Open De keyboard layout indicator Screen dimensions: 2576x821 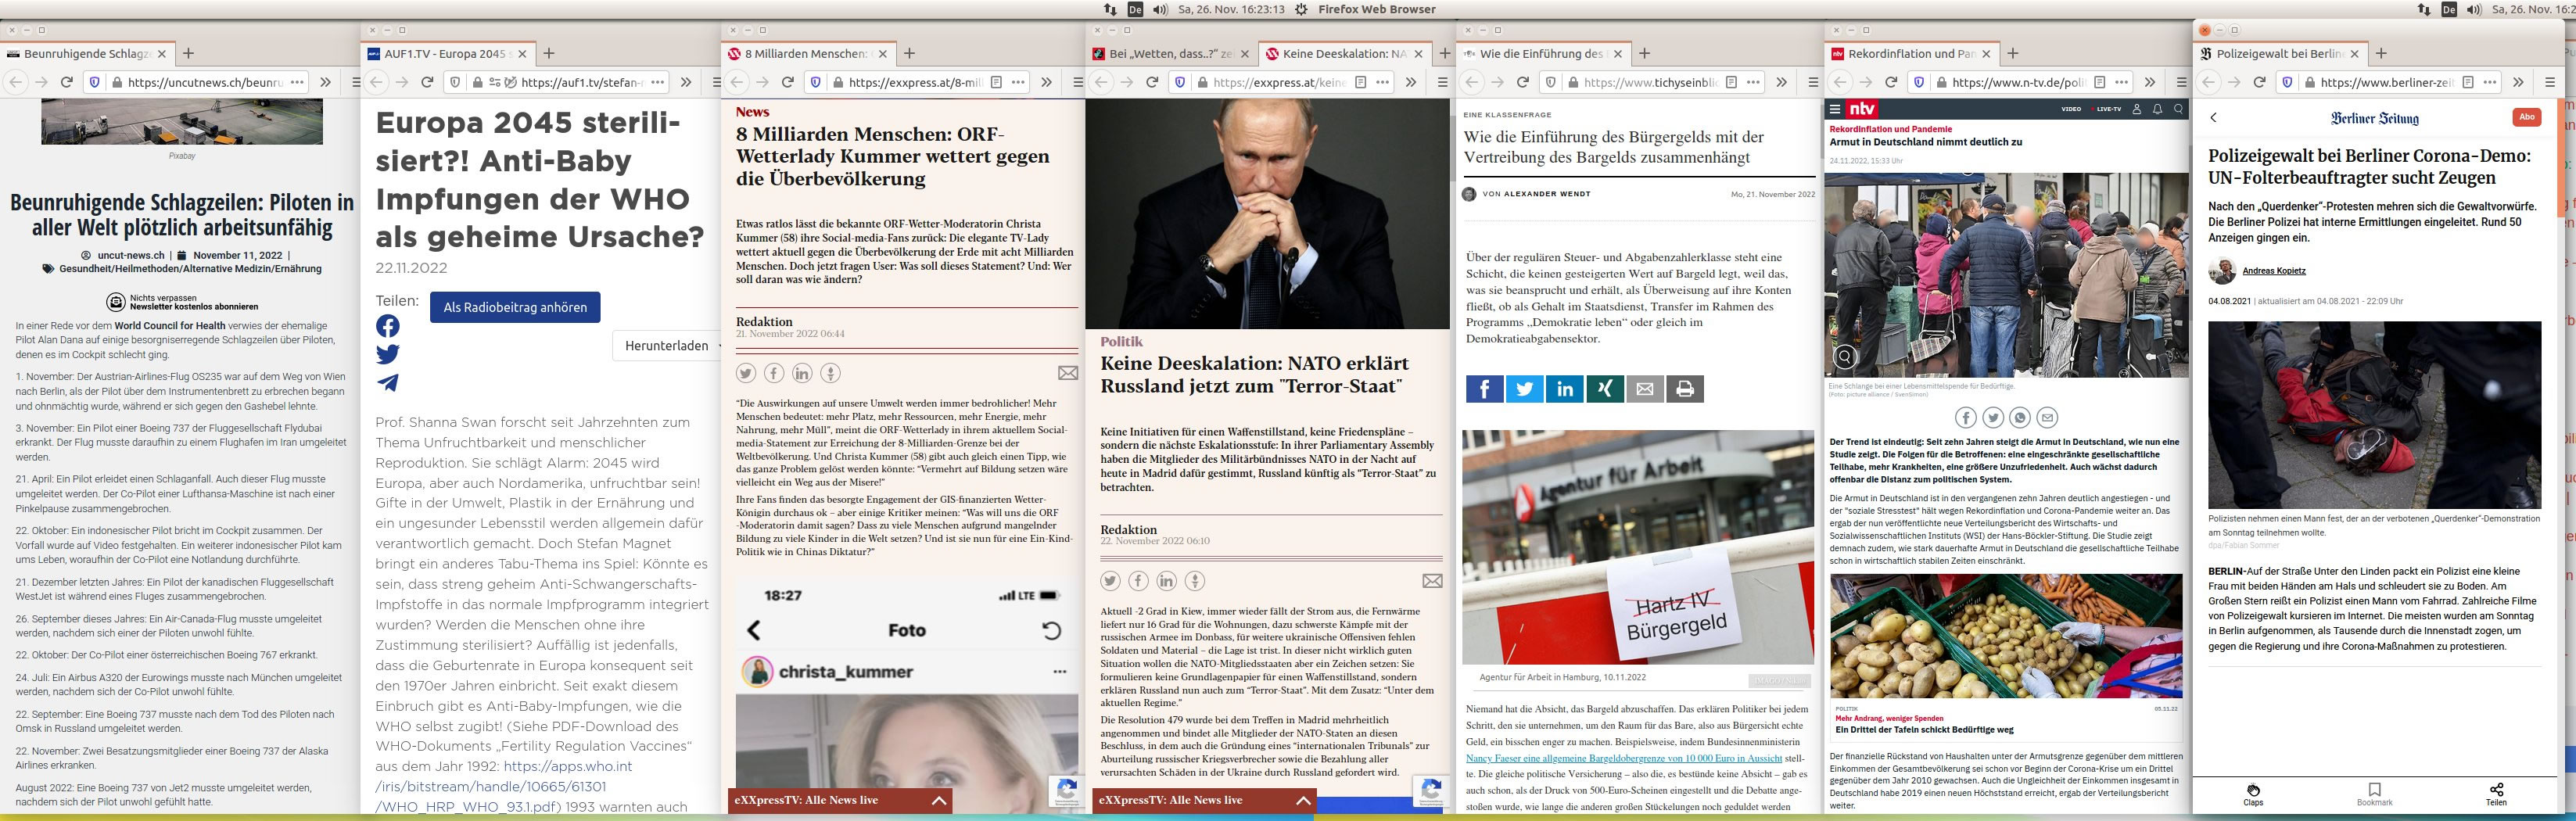(1135, 9)
